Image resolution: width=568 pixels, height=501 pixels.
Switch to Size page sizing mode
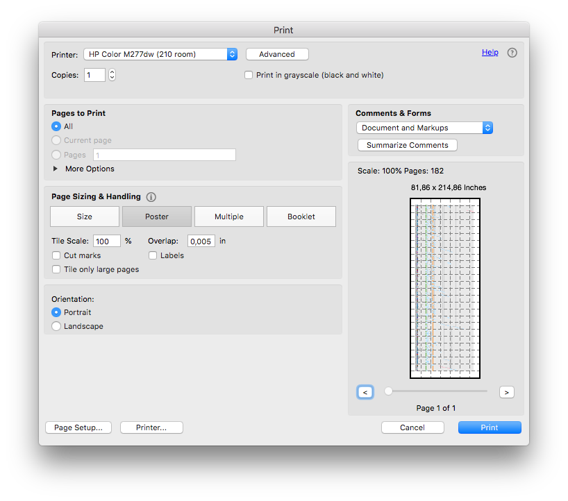pyautogui.click(x=84, y=216)
